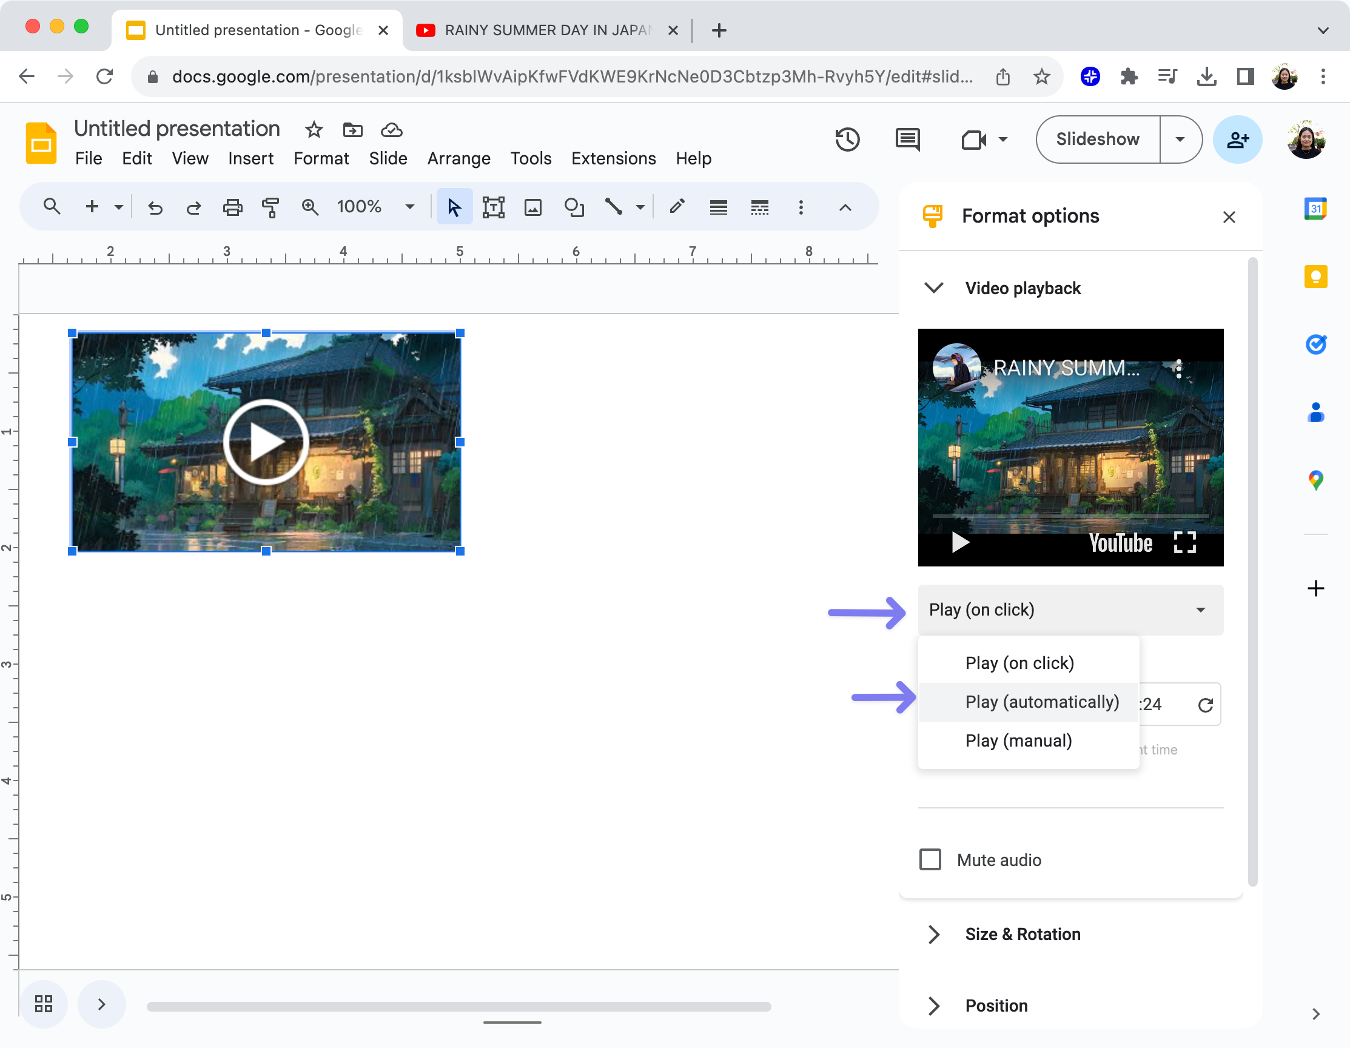Click the move to folder icon

coord(352,129)
